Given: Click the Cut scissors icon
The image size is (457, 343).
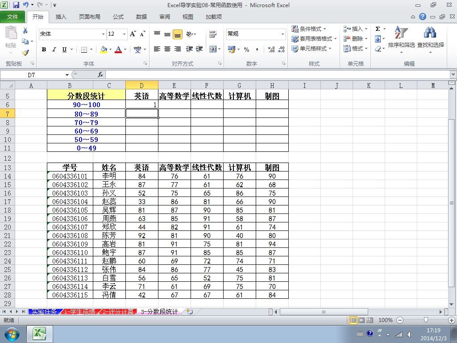Looking at the screenshot, I should tap(25, 30).
